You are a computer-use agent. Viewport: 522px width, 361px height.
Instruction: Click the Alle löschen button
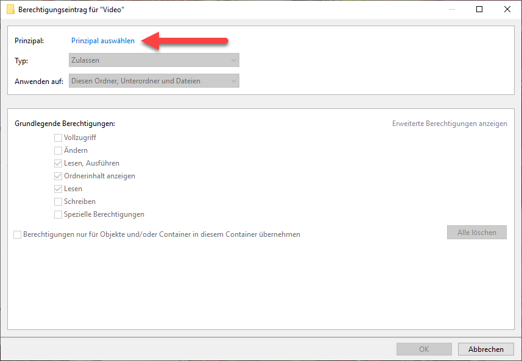tap(477, 232)
